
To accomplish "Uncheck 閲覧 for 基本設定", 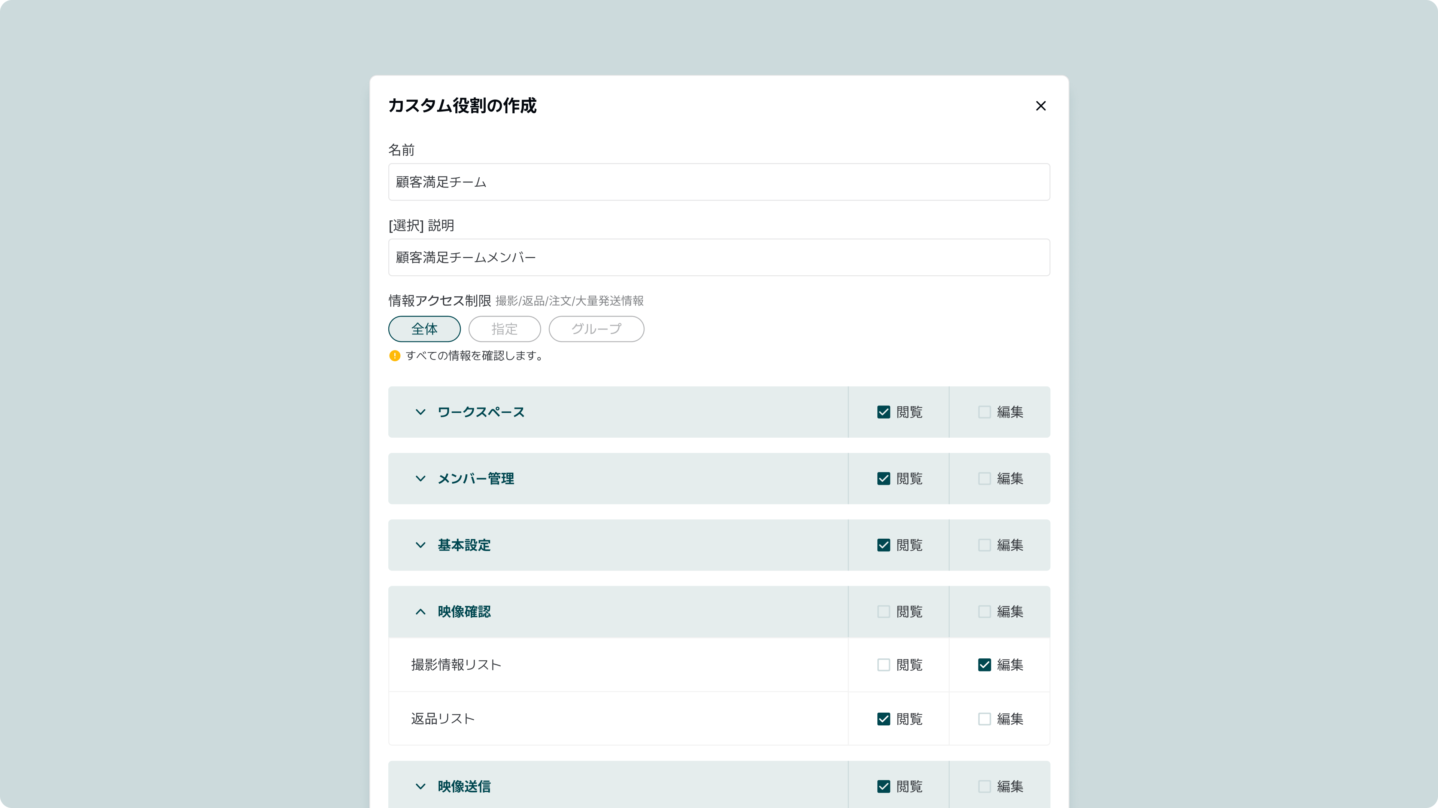I will pos(884,545).
